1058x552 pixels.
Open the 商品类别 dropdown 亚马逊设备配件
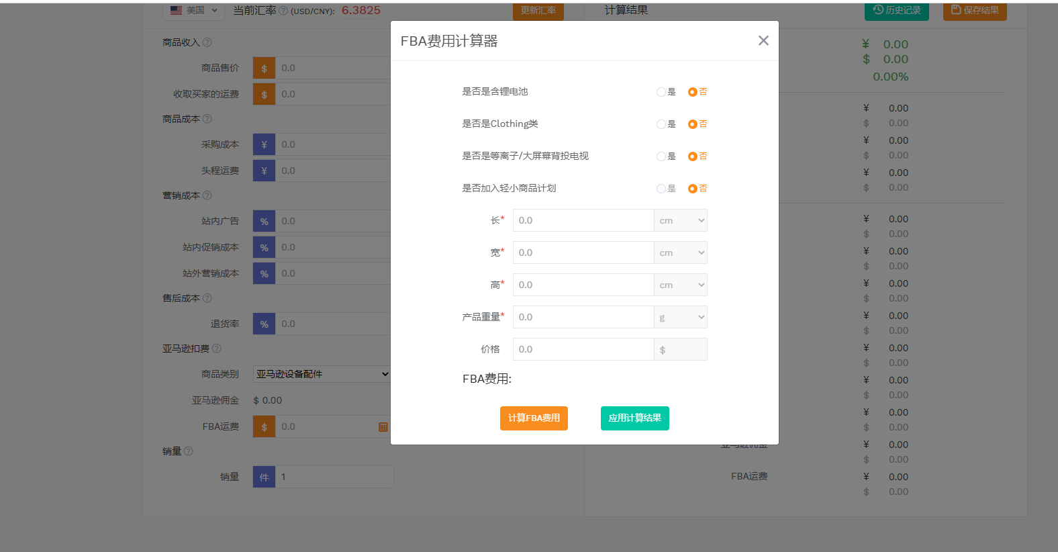pos(322,374)
